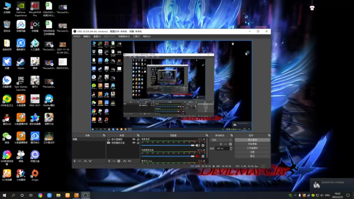Open the 帮助(H) menu in OBS
Viewport: 354px width, 199px height.
pyautogui.click(x=147, y=36)
